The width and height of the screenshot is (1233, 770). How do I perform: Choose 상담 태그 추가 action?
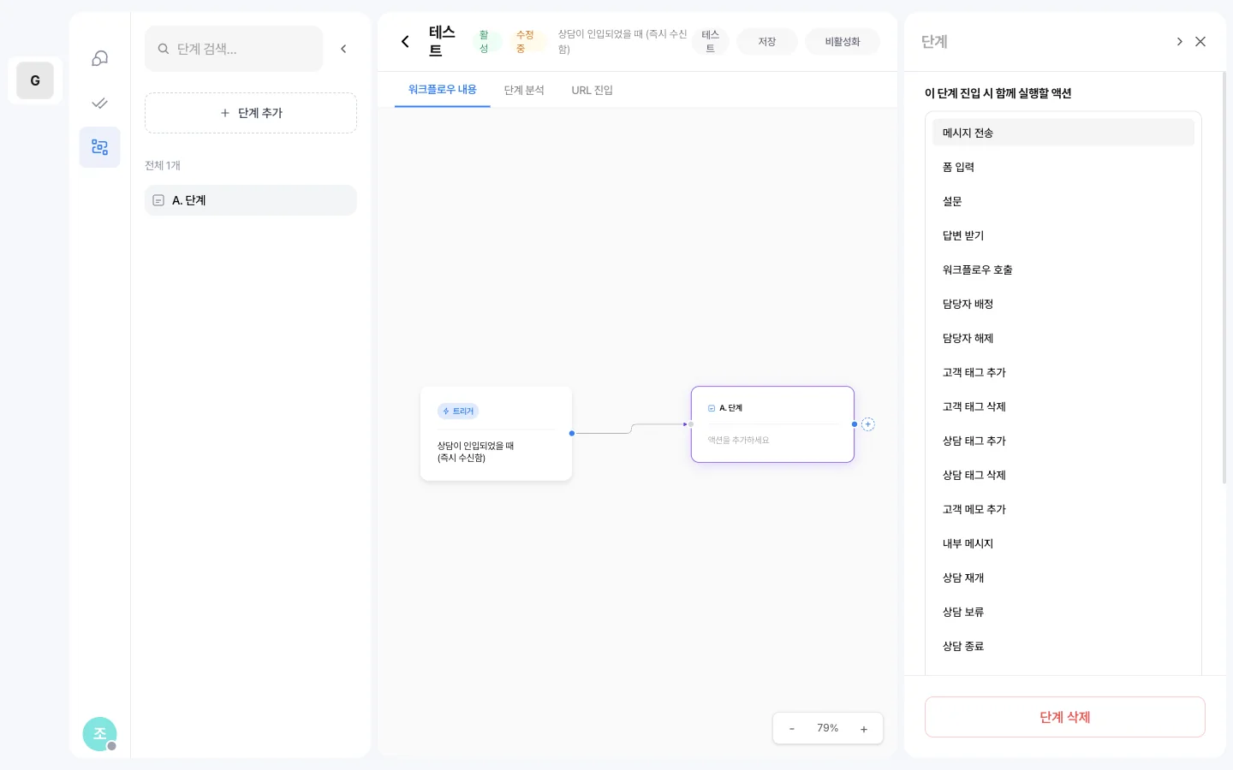[x=1063, y=441]
